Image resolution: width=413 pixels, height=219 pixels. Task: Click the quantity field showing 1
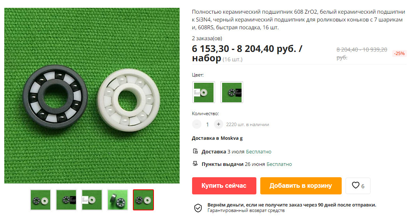(x=208, y=124)
